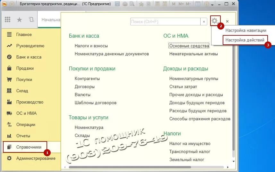Clear the search field with x button
The image size is (275, 172).
point(204,22)
